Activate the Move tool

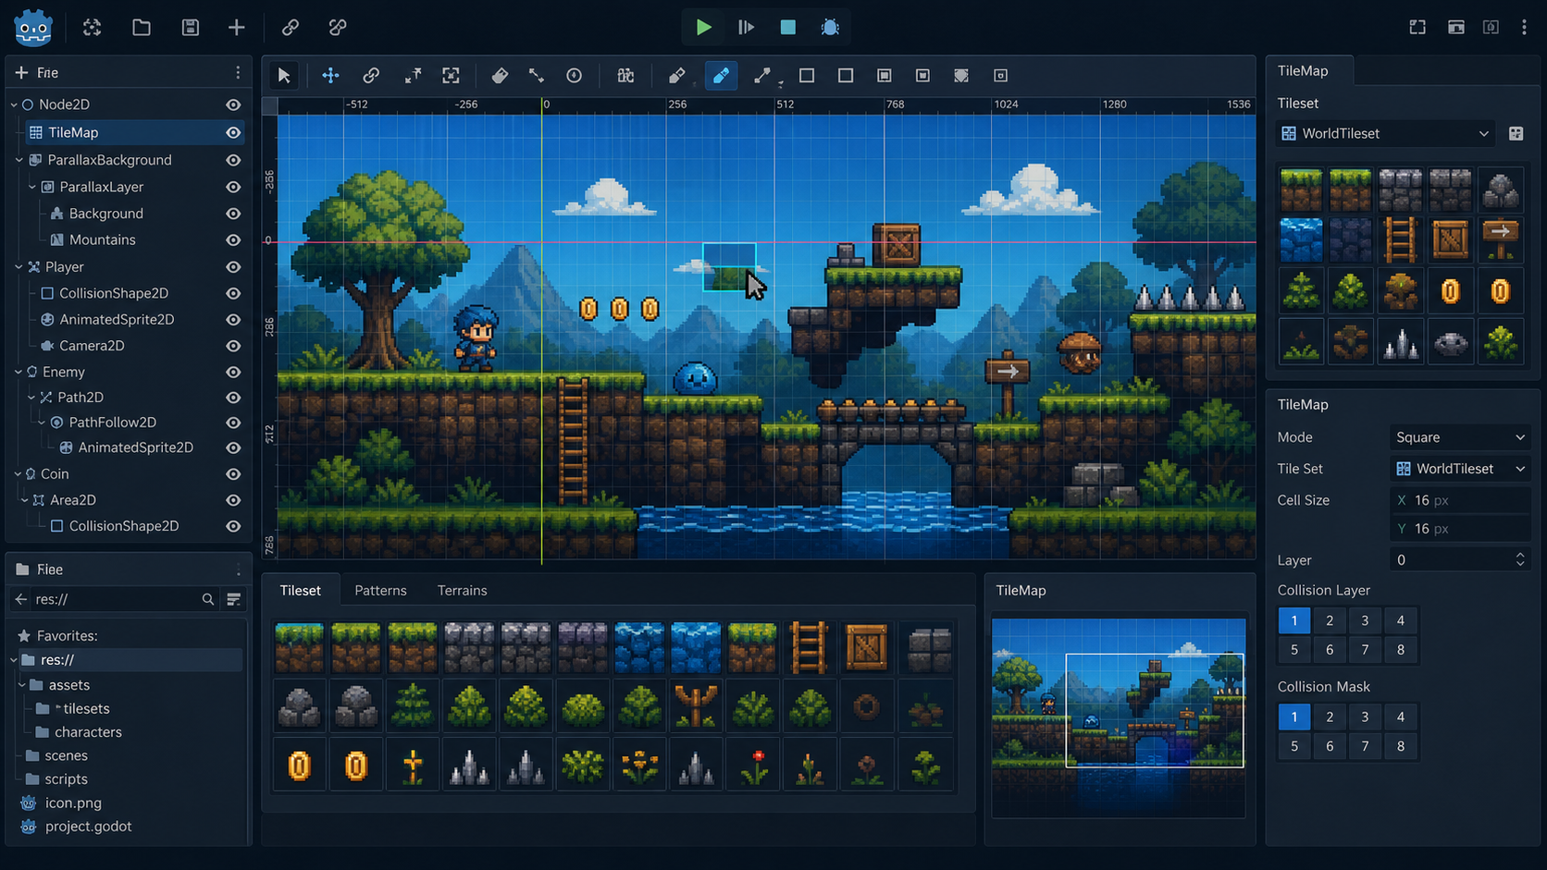pyautogui.click(x=330, y=76)
